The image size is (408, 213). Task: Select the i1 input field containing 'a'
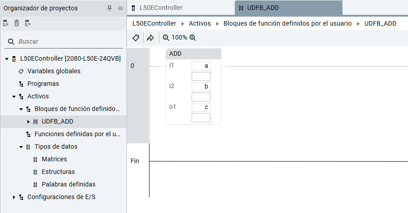(201, 66)
